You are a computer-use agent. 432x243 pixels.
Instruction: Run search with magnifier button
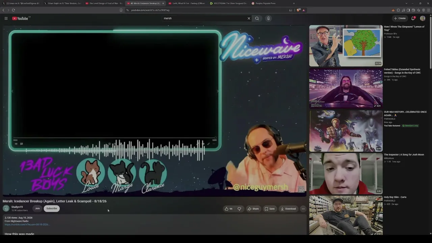pyautogui.click(x=257, y=18)
